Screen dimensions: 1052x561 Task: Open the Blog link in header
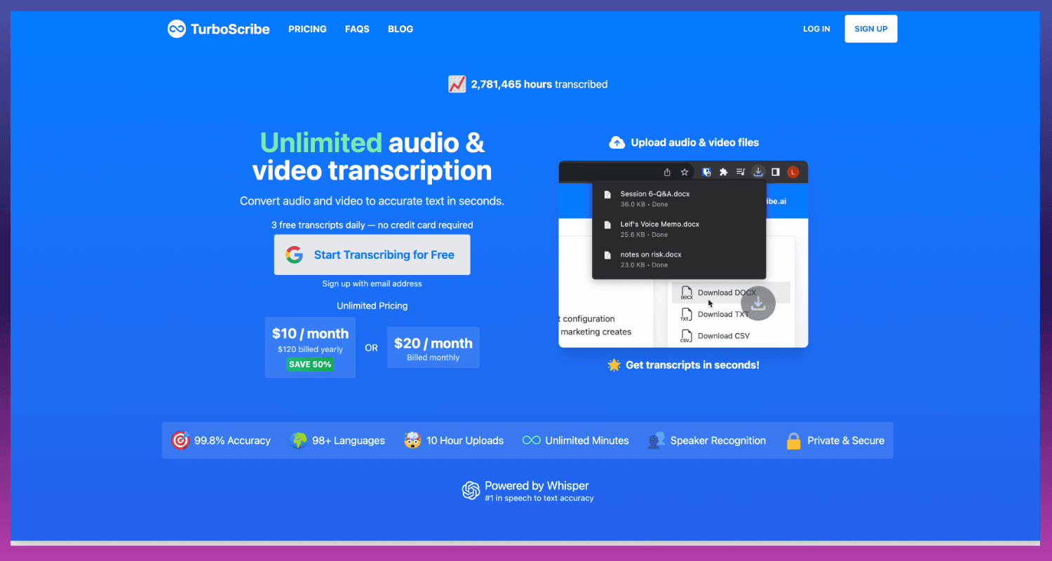point(400,29)
